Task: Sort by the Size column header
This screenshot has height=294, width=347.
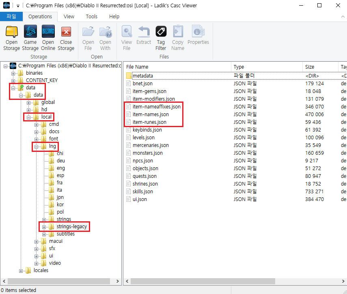Action: click(320, 67)
